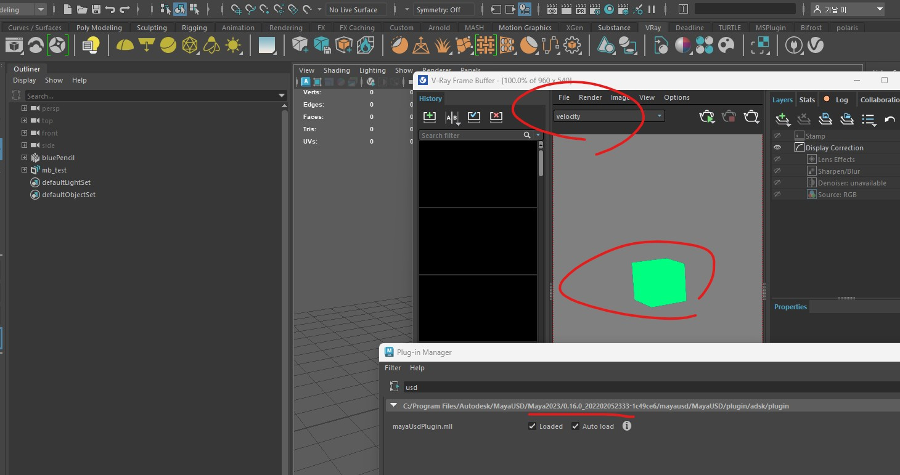Click History panel vertical scrollbar
The height and width of the screenshot is (475, 900).
pos(541,163)
